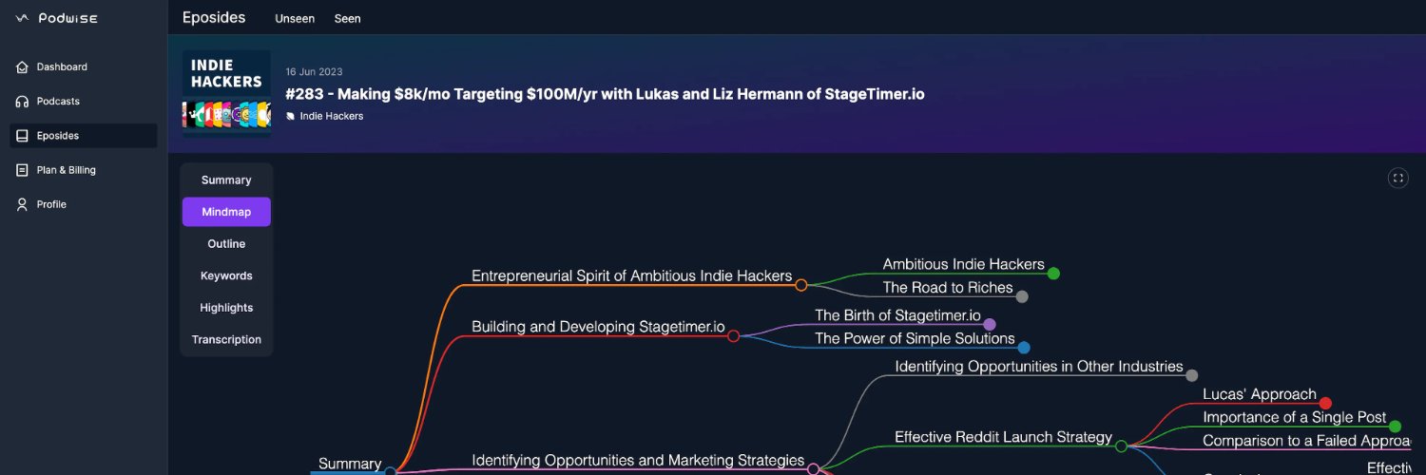1426x475 pixels.
Task: Toggle The Birth of Stagetimer.io purple node
Action: pyautogui.click(x=990, y=324)
